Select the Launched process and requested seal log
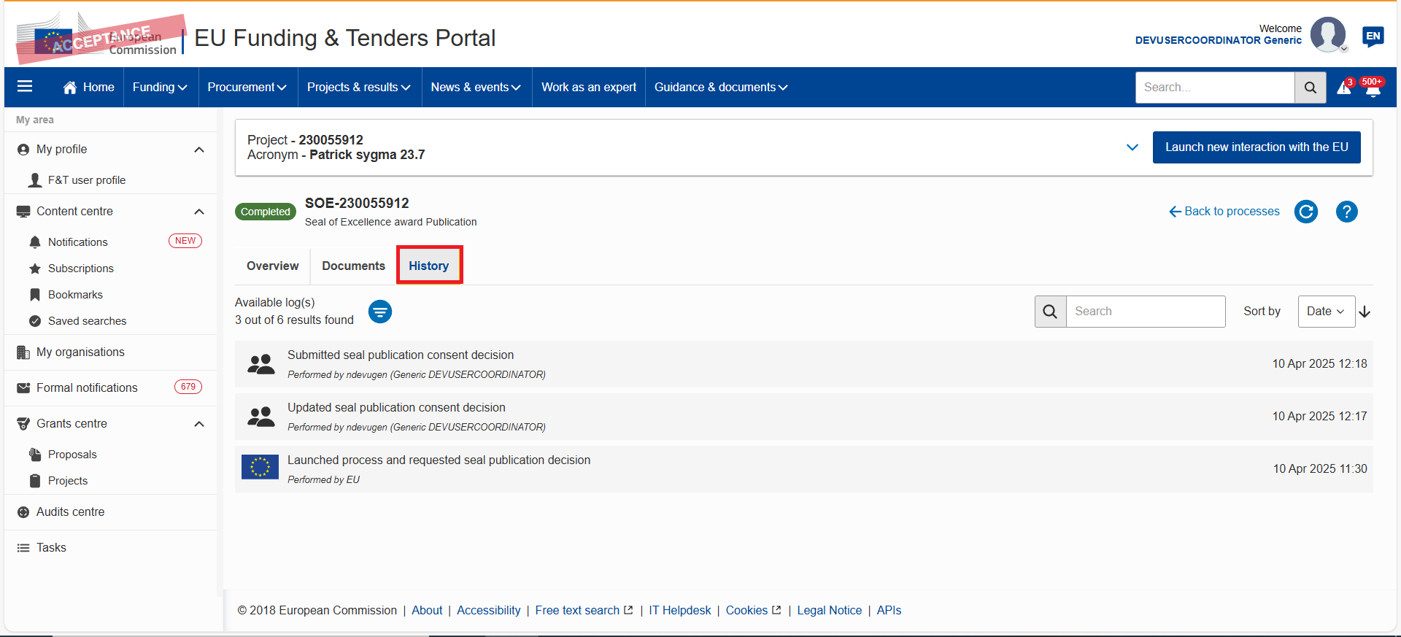This screenshot has height=637, width=1401. tap(803, 469)
